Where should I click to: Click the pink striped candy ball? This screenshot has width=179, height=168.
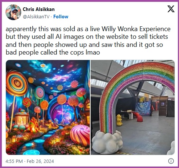80,135
